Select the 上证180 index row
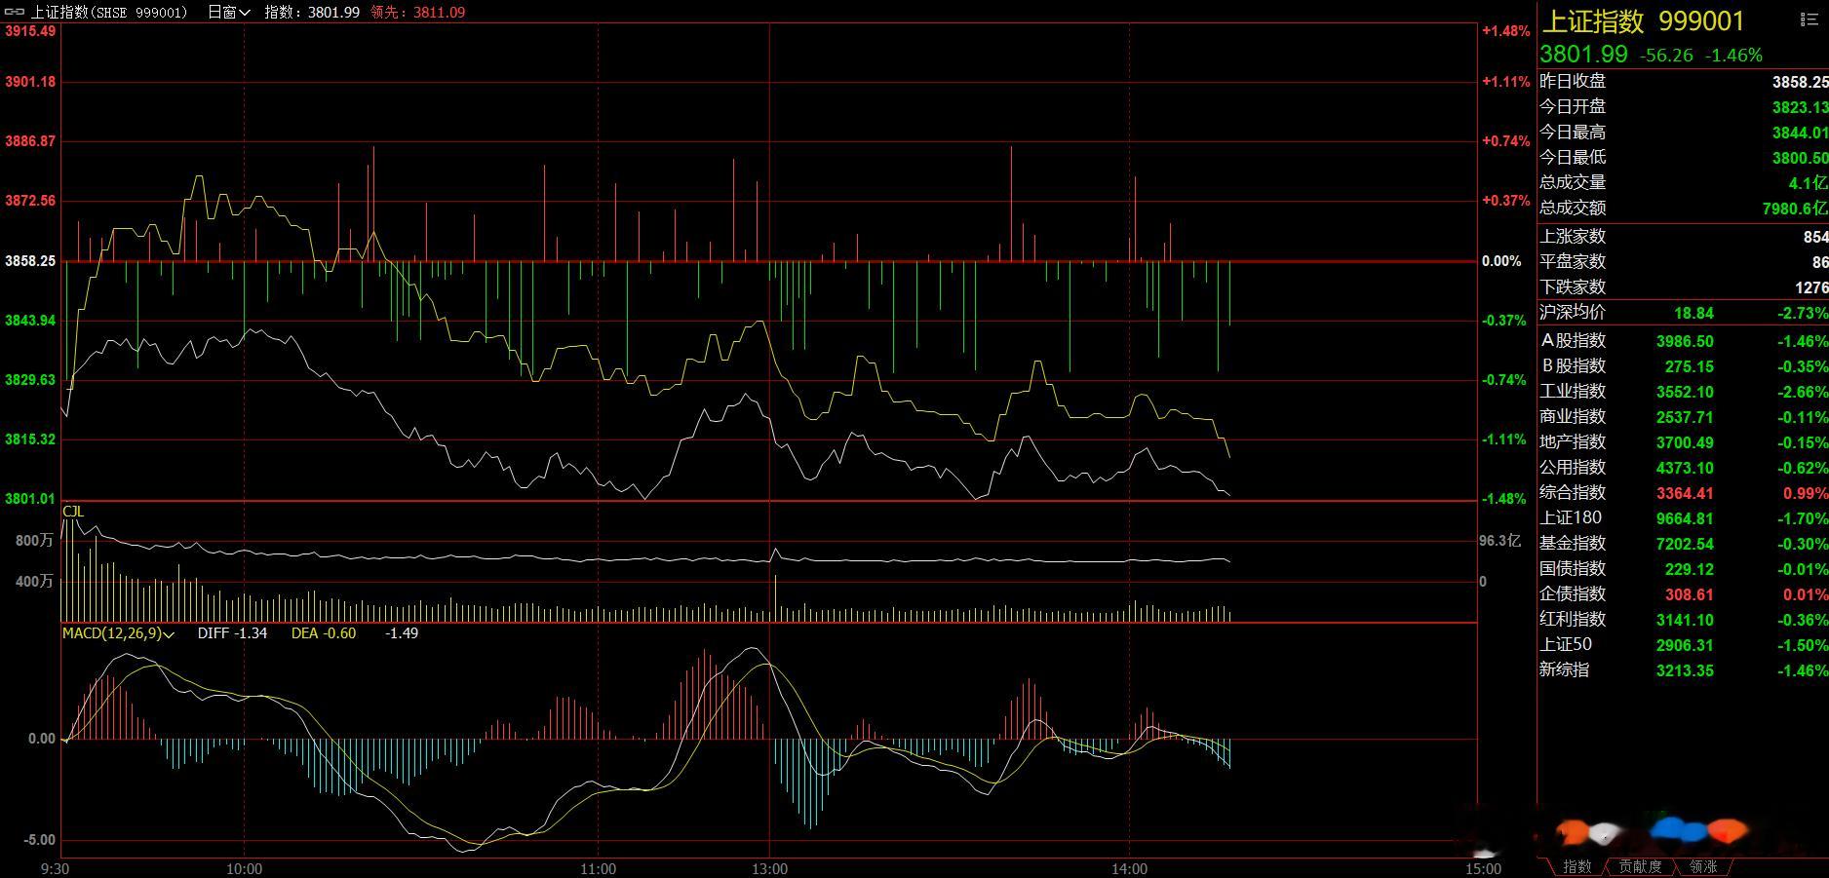The image size is (1829, 878). [x=1684, y=518]
